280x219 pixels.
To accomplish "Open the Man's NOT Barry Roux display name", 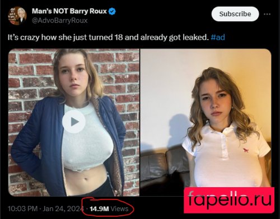I will [x=69, y=11].
